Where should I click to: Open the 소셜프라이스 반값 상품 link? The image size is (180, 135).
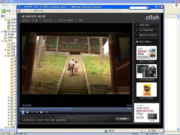pos(44,120)
